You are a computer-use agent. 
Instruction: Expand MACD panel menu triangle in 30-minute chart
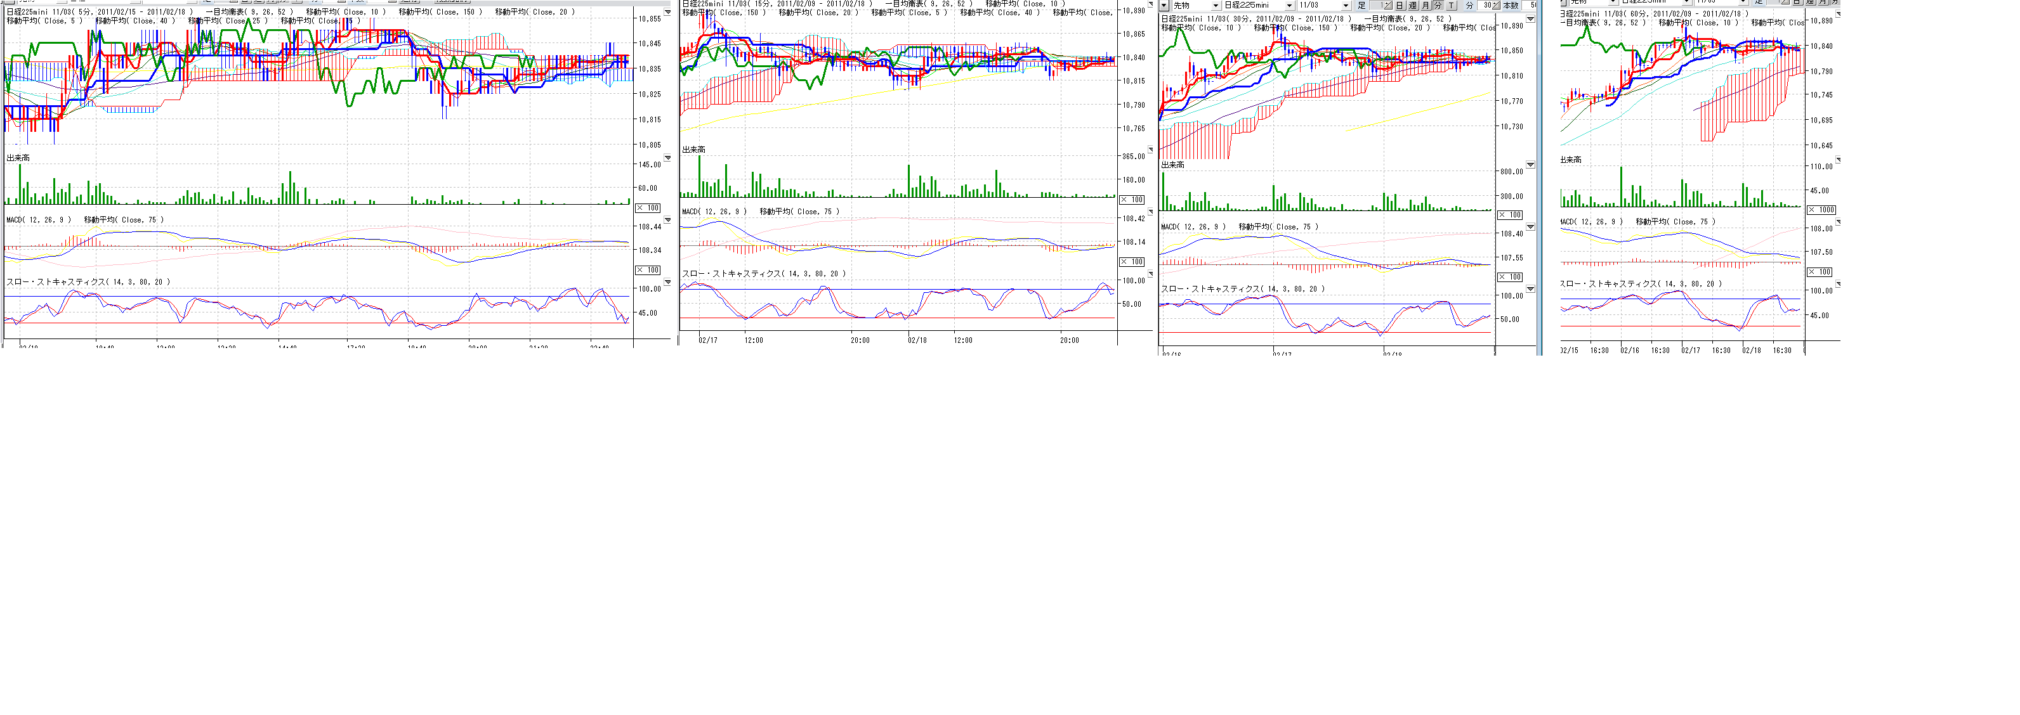pos(1530,227)
